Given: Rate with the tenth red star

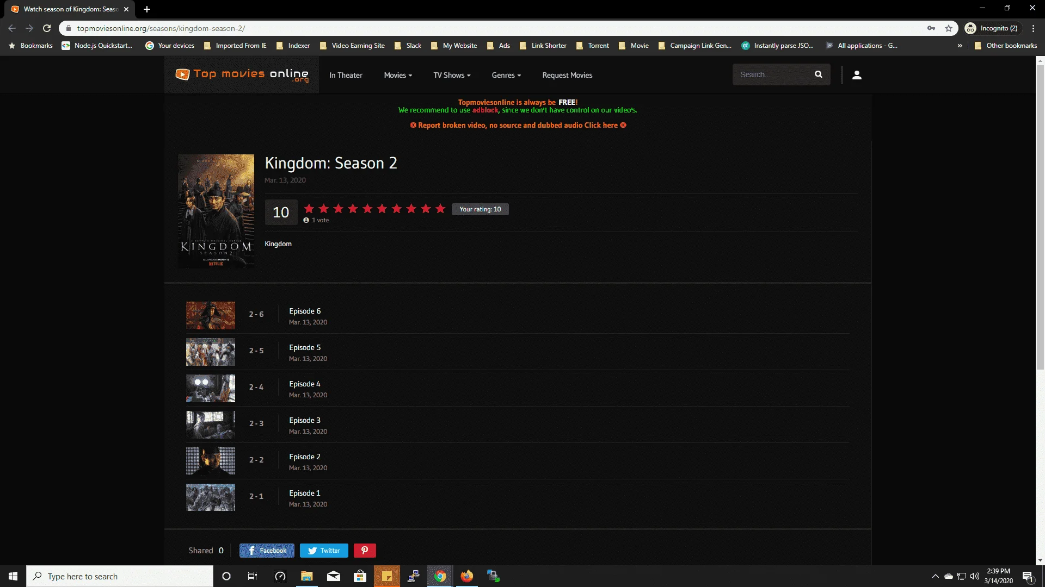Looking at the screenshot, I should 440,209.
